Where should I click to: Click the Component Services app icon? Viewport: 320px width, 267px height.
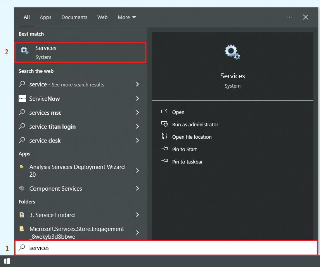pos(22,189)
